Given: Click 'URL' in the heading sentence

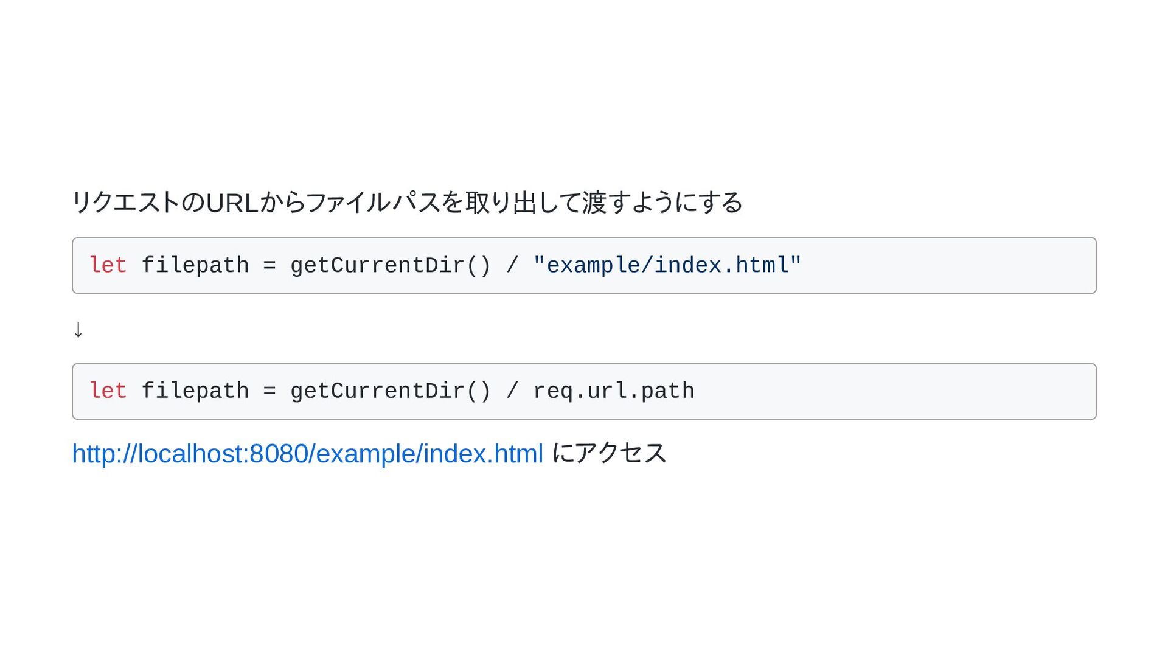Looking at the screenshot, I should pos(233,203).
